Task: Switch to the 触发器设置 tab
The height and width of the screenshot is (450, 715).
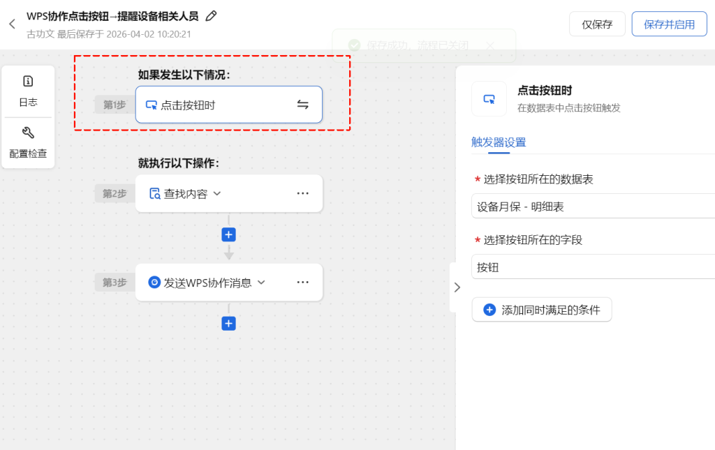Action: tap(499, 142)
